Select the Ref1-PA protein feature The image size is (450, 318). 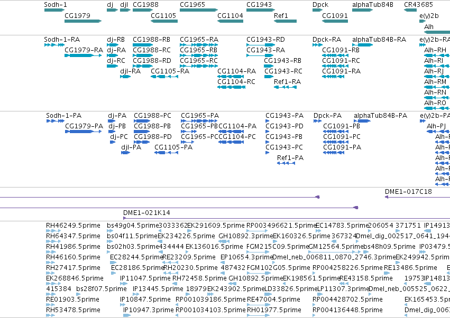[286, 163]
